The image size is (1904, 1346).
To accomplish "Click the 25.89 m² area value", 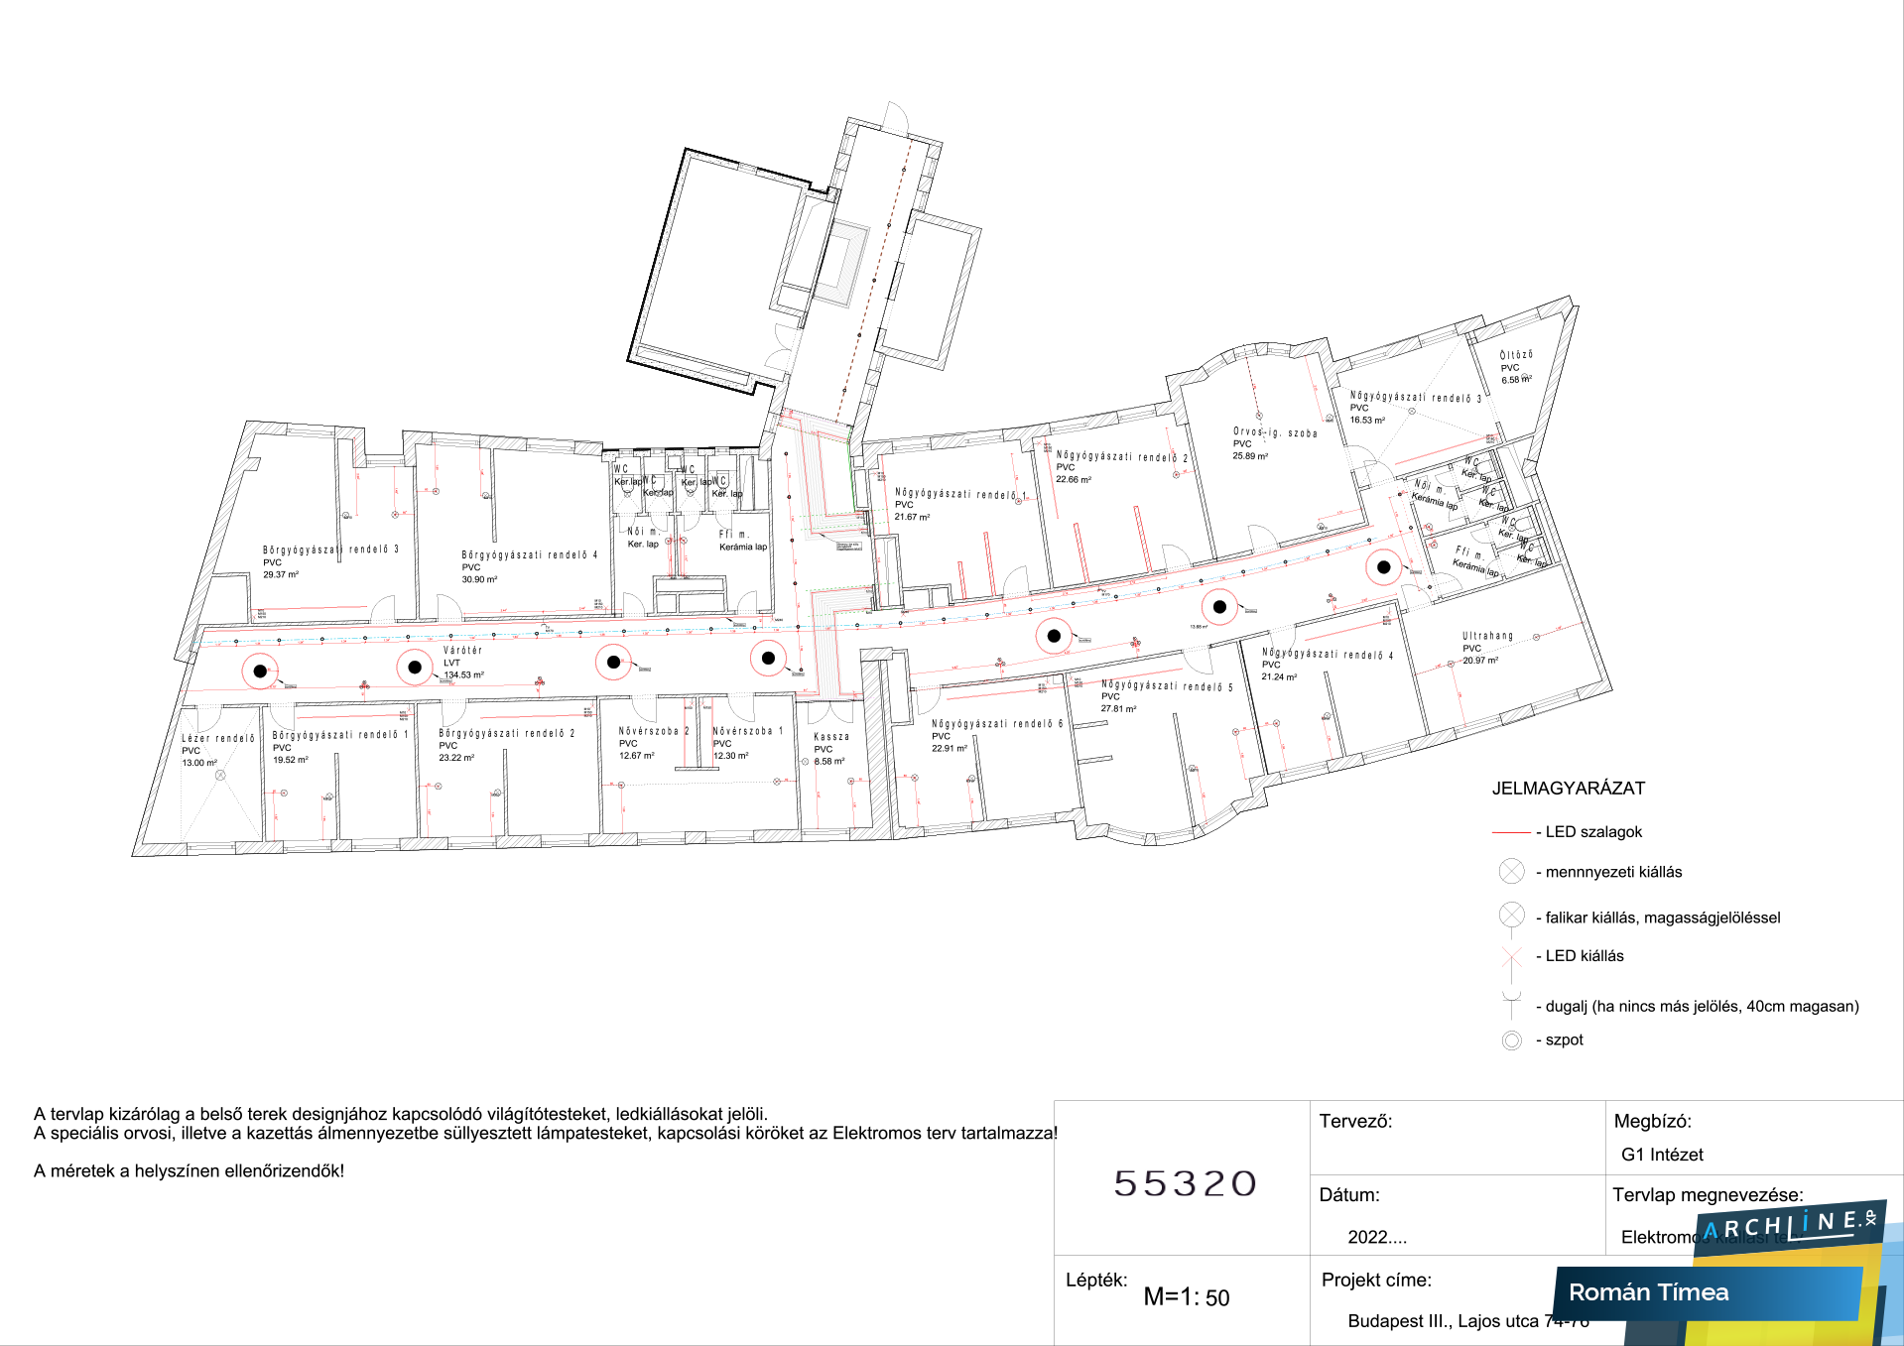I will point(1250,456).
